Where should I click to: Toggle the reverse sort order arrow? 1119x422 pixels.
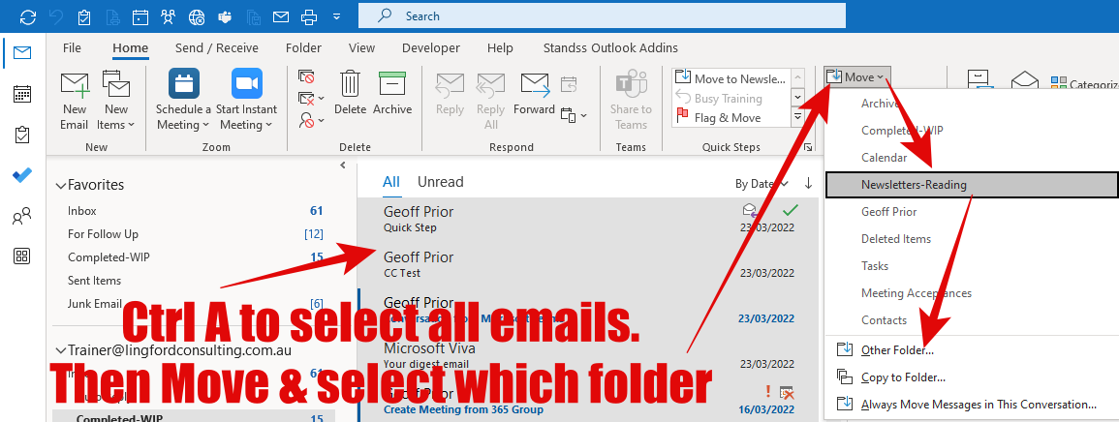808,183
